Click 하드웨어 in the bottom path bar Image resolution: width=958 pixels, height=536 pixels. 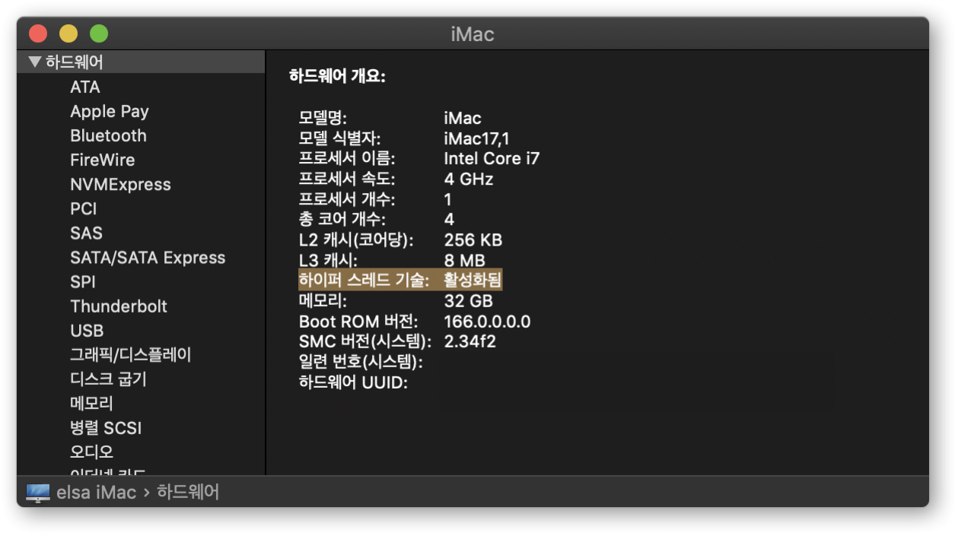coord(188,493)
